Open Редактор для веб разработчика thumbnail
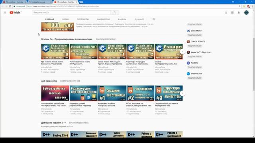 click(x=84, y=93)
